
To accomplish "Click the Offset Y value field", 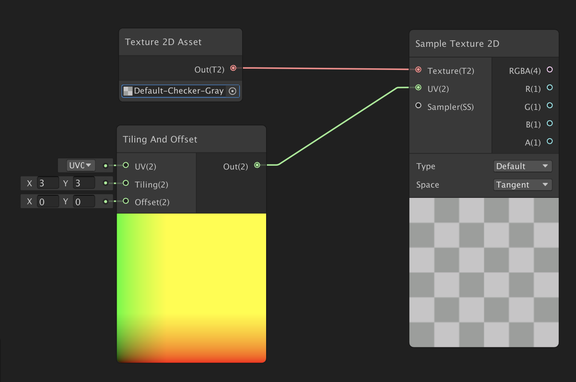I will 83,201.
